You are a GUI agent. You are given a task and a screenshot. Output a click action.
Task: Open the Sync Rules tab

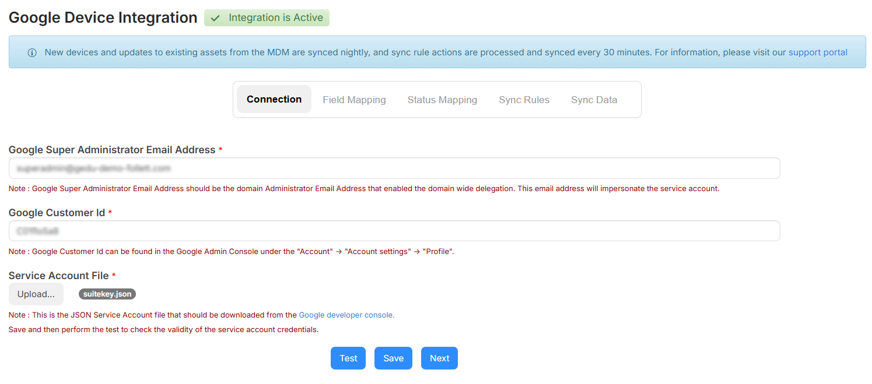(x=524, y=100)
